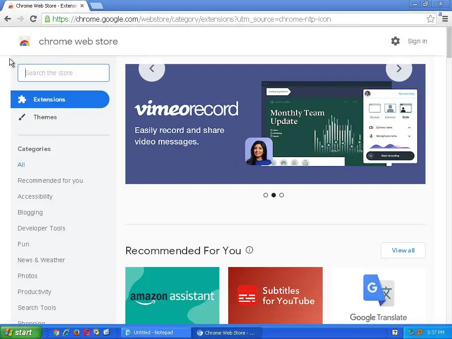Open the Google Translate extension card
The height and width of the screenshot is (339, 452).
click(x=378, y=295)
